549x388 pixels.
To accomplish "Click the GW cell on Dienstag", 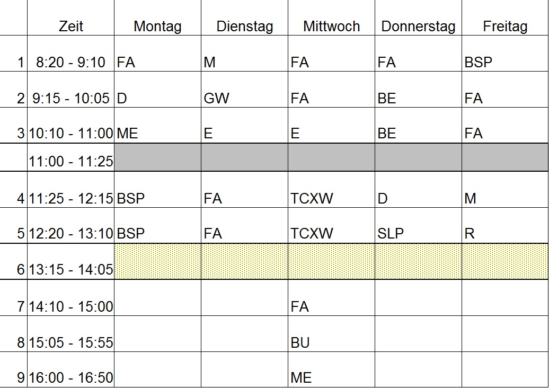I will 244,90.
